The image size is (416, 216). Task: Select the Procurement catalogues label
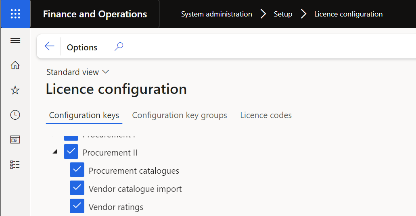pos(134,171)
